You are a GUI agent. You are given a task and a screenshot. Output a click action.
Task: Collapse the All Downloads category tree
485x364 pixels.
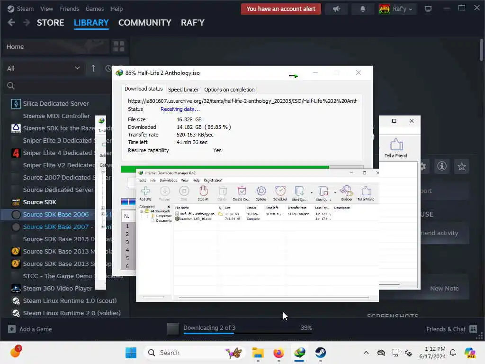[x=142, y=211]
